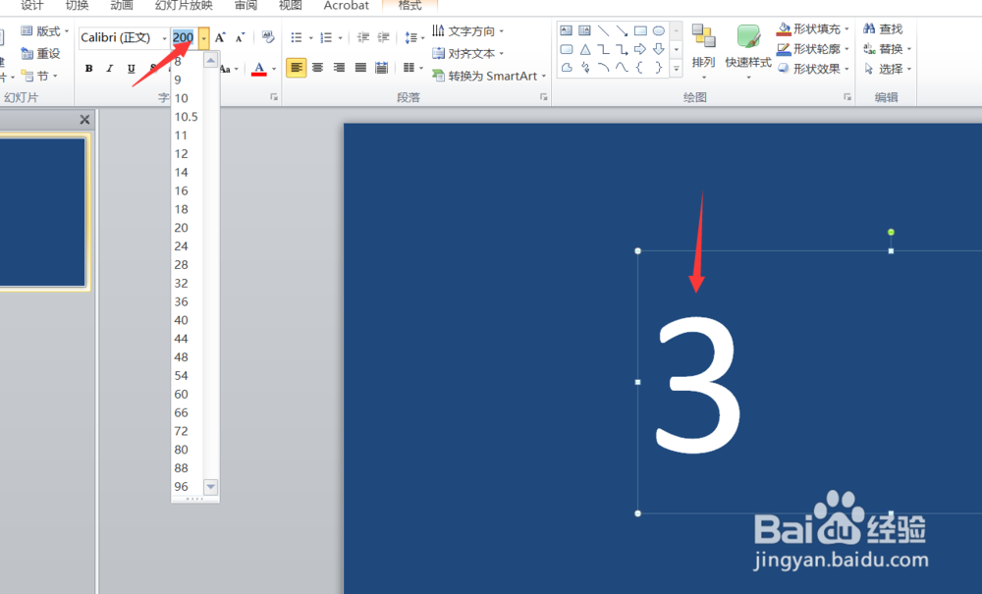Expand the shapes gallery more button

pyautogui.click(x=677, y=68)
